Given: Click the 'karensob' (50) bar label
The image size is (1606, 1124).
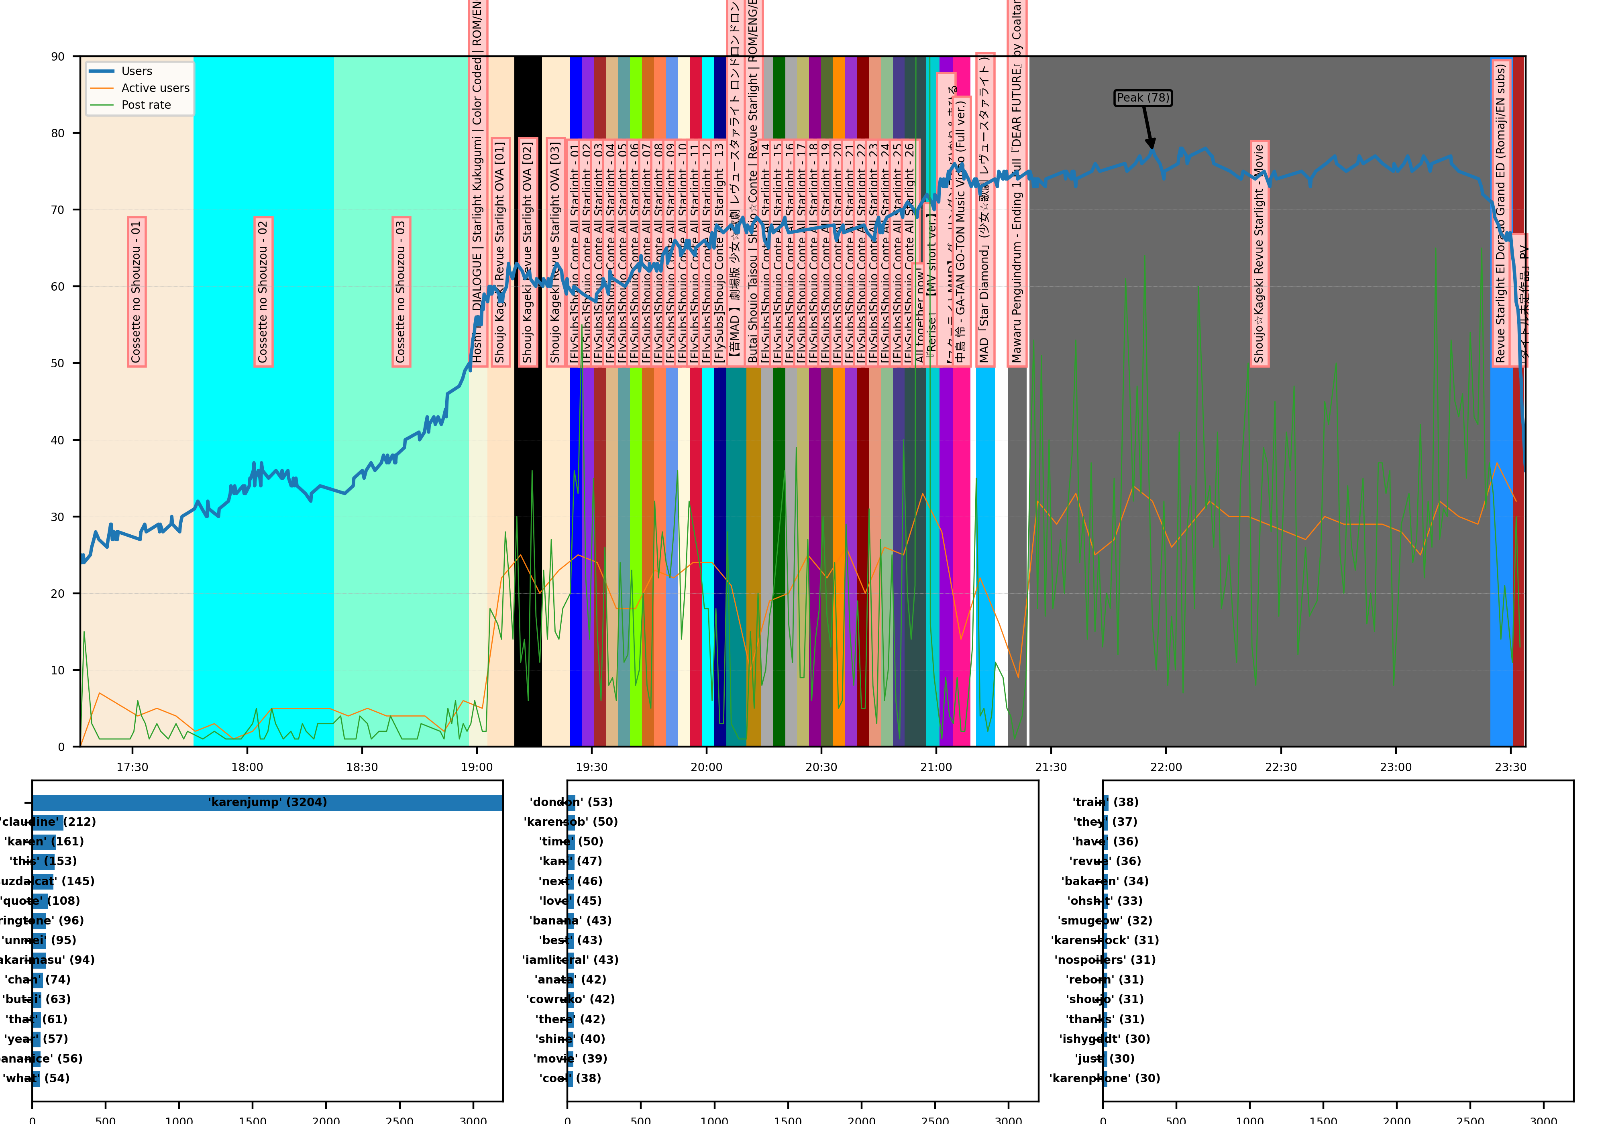Looking at the screenshot, I should coord(571,822).
